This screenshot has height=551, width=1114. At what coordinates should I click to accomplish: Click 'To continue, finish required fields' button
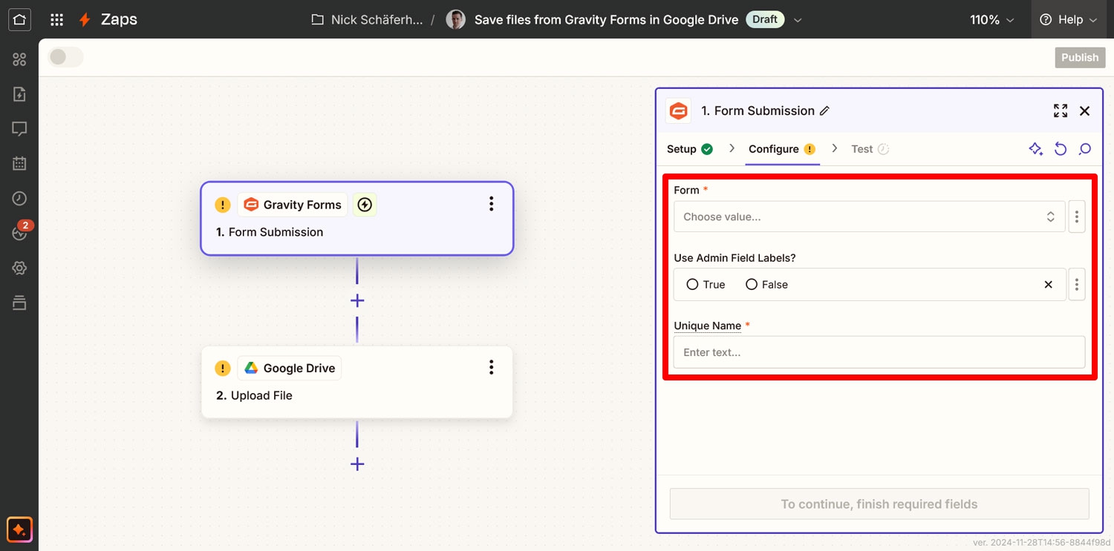pos(879,504)
